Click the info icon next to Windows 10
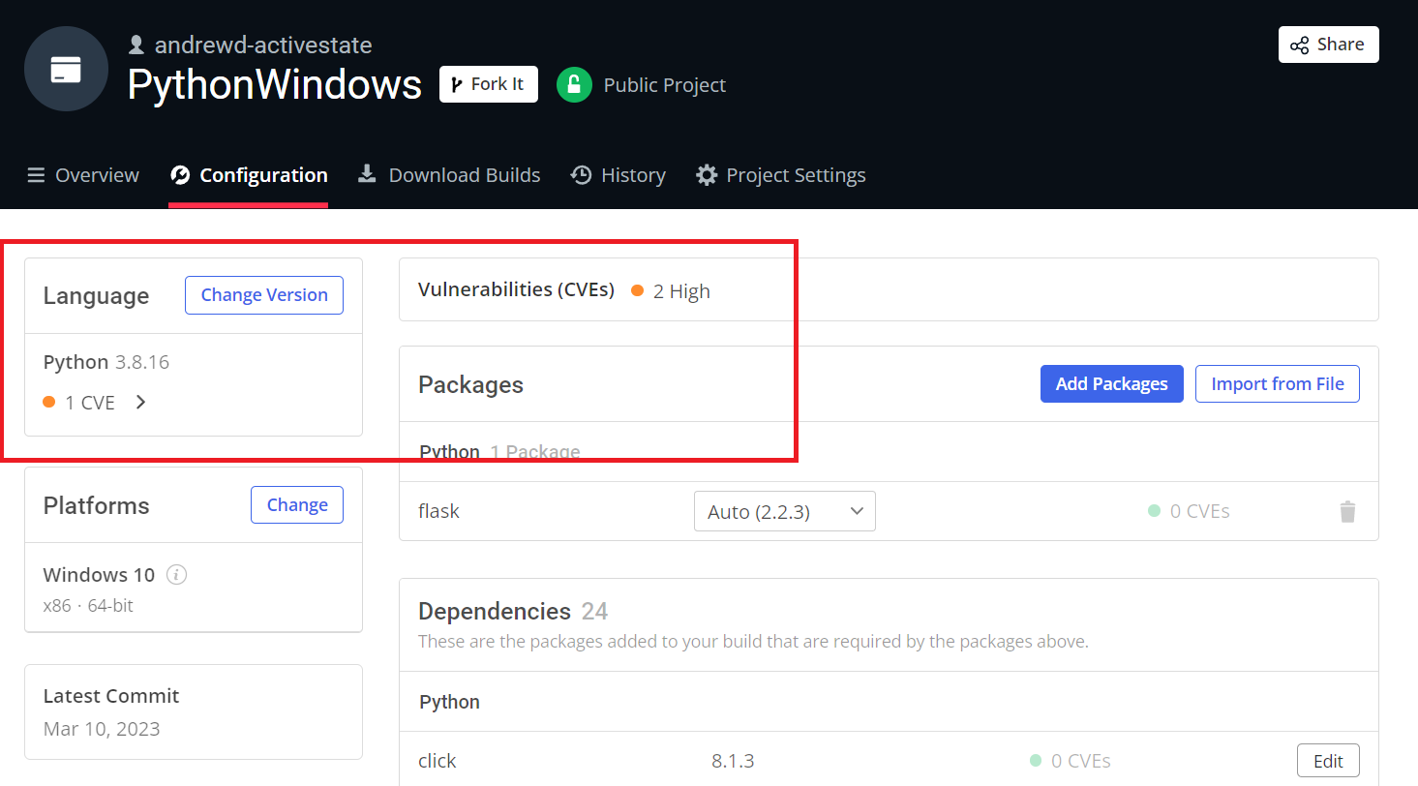 (x=176, y=575)
